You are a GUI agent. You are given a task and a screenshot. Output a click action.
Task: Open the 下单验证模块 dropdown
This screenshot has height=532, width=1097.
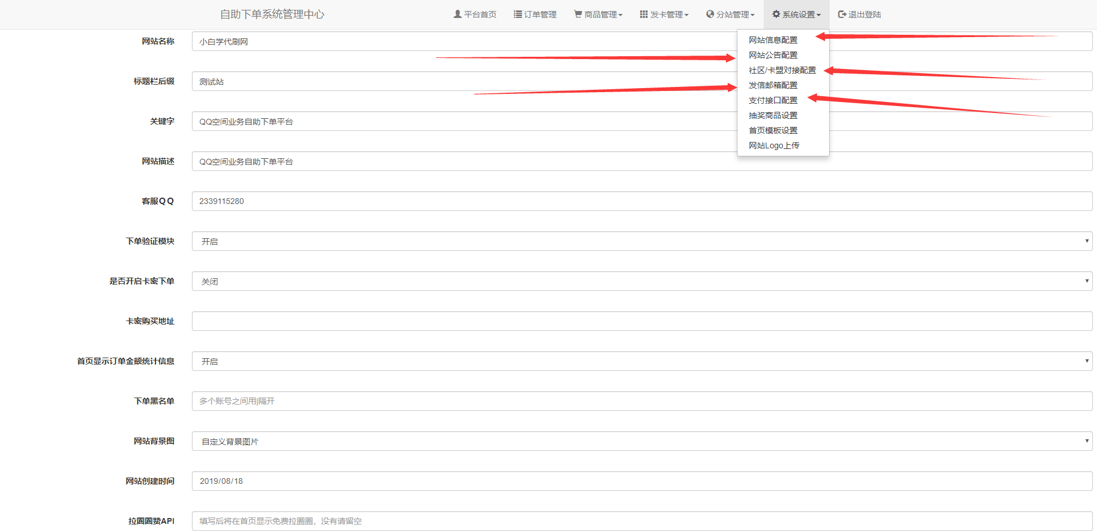(x=642, y=241)
